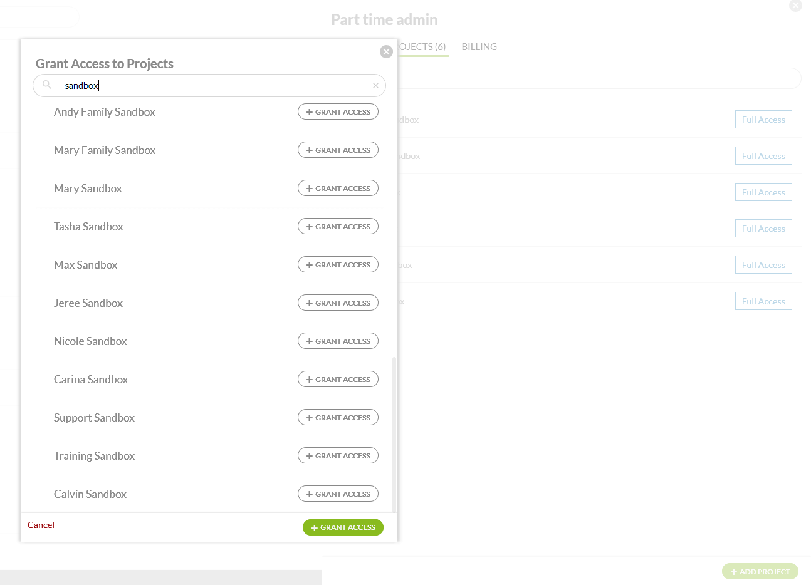This screenshot has height=585, width=811.
Task: Grant access to Max Sandbox
Action: tap(338, 265)
